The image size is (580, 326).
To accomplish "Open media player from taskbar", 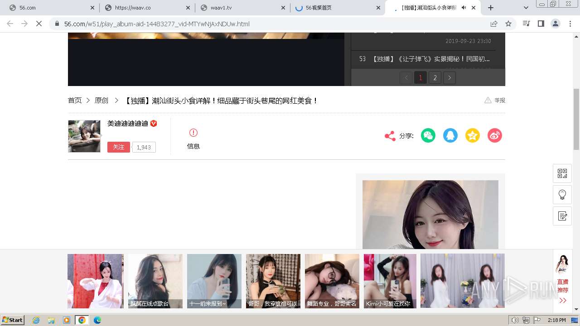I will [x=67, y=320].
